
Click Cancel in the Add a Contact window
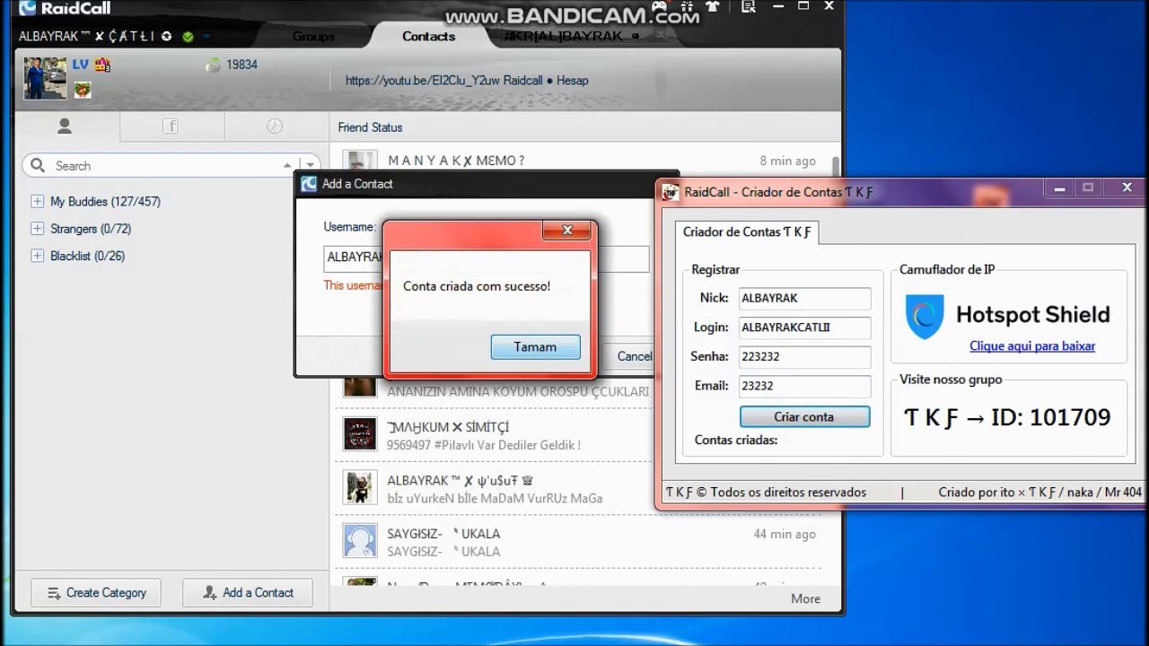[634, 356]
